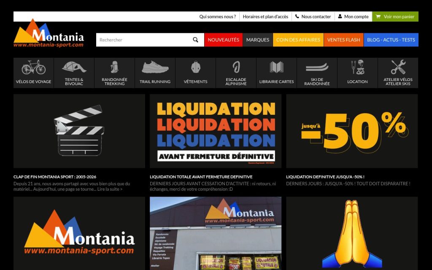Click the phone icon beside Nous contacter
Image resolution: width=432 pixels, height=270 pixels.
(x=297, y=16)
